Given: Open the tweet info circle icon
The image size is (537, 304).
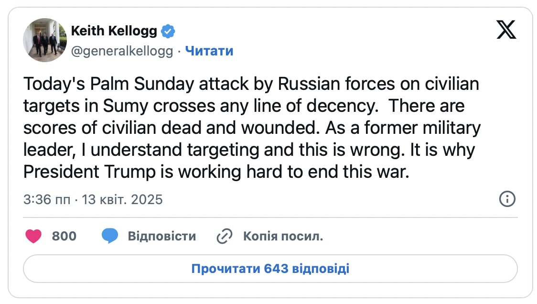Looking at the screenshot, I should coord(507,199).
